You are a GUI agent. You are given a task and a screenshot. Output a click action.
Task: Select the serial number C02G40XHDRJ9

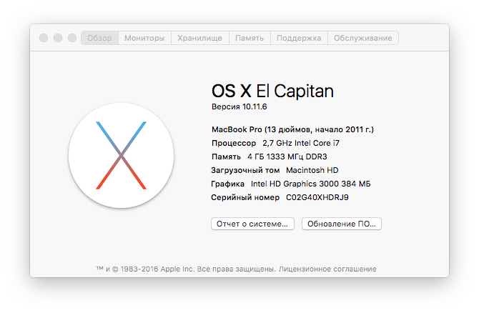[317, 197]
